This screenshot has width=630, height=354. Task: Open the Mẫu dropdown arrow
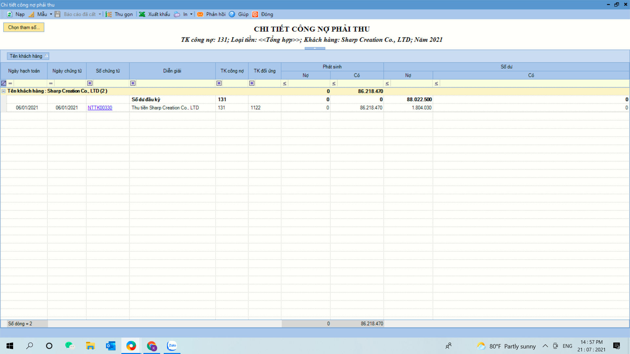[51, 14]
